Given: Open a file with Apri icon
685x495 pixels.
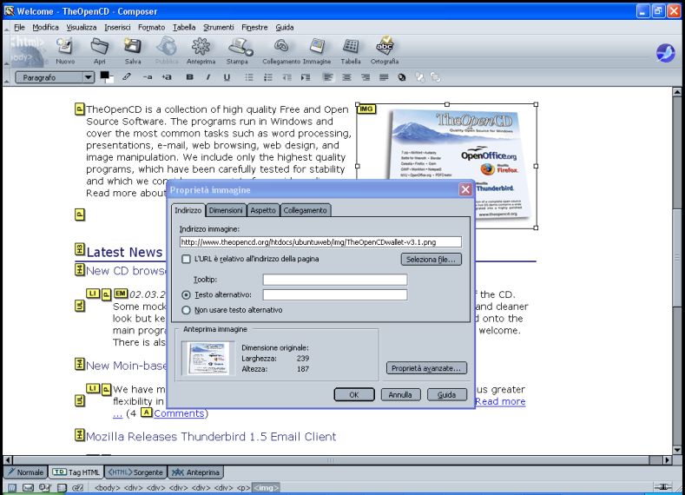Looking at the screenshot, I should click(x=100, y=50).
